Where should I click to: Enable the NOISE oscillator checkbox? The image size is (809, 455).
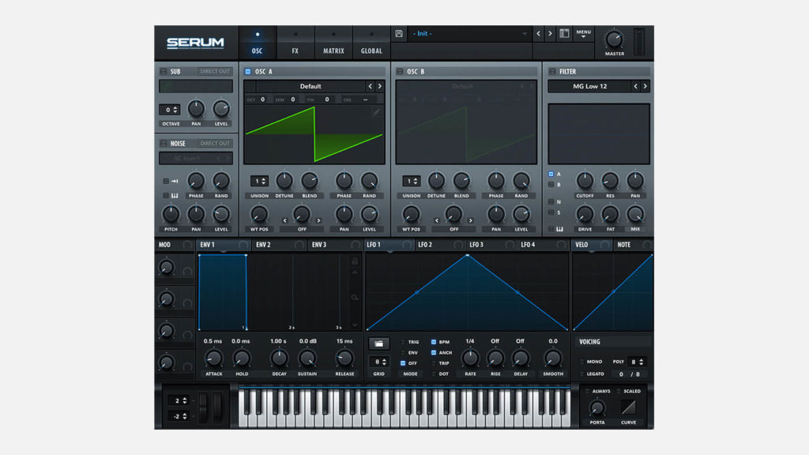tap(163, 144)
